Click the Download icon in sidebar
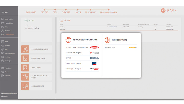Viewport: 184px width, 104px height. coord(3,31)
